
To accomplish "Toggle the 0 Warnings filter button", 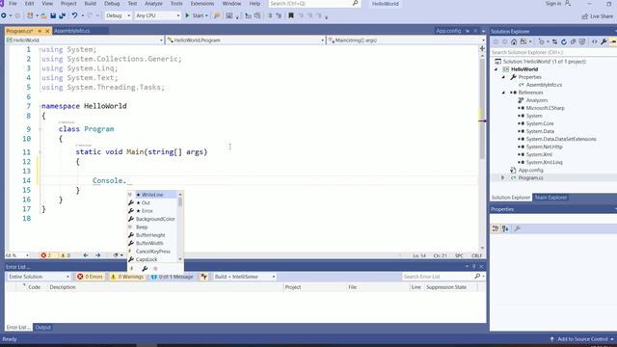I will pos(127,277).
